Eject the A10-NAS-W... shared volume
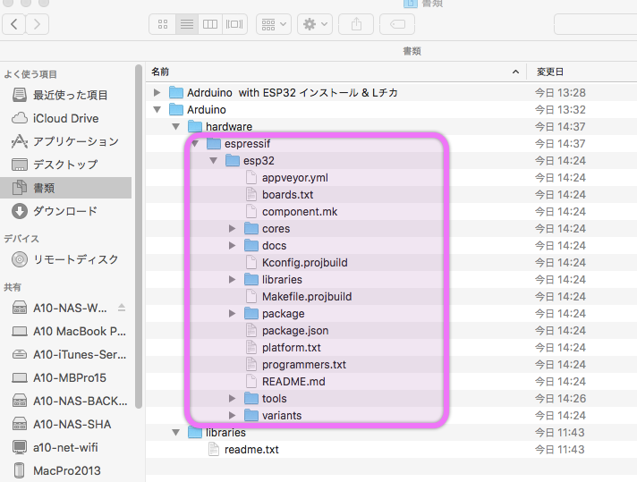Image resolution: width=637 pixels, height=482 pixels. click(122, 308)
